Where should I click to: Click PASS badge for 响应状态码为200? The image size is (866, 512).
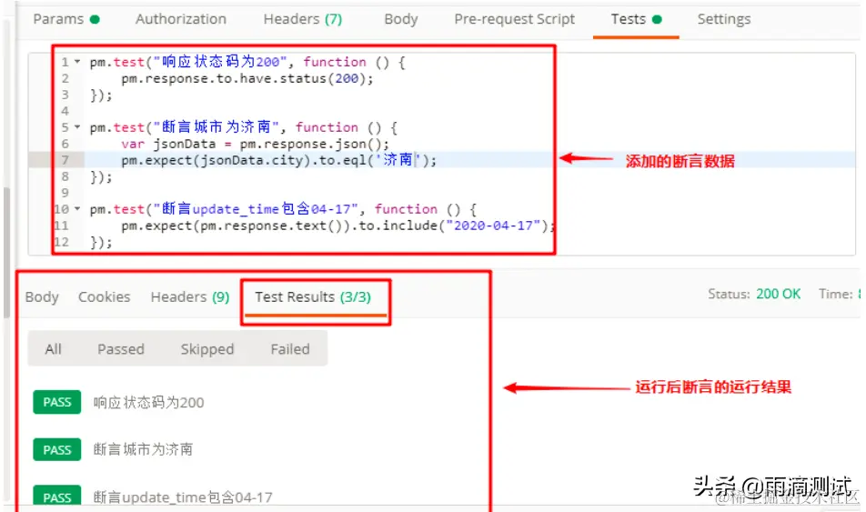pos(57,402)
